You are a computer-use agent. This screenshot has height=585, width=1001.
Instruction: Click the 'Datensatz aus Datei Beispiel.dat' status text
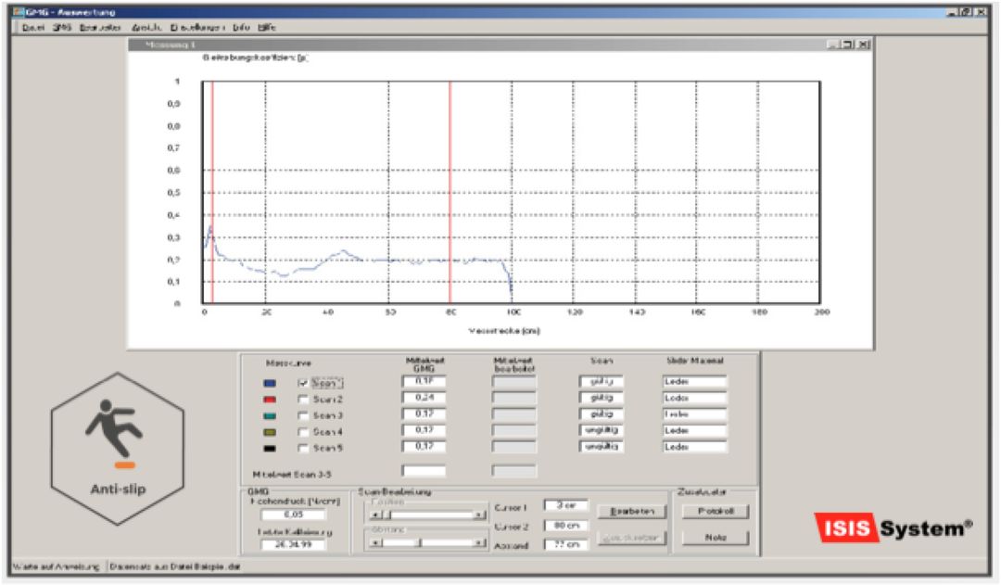[x=175, y=566]
